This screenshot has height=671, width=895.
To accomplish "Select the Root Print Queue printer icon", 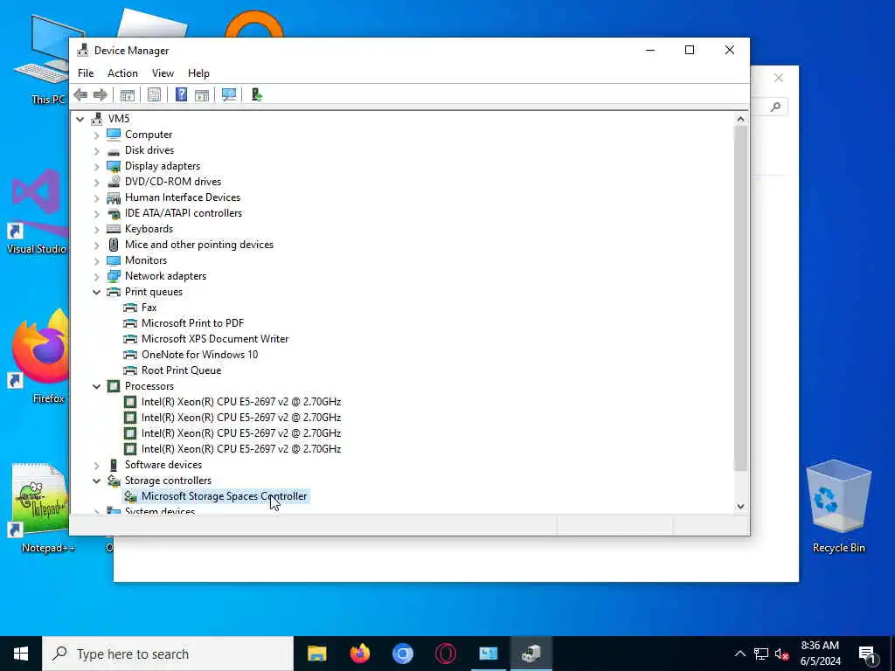I will 130,370.
